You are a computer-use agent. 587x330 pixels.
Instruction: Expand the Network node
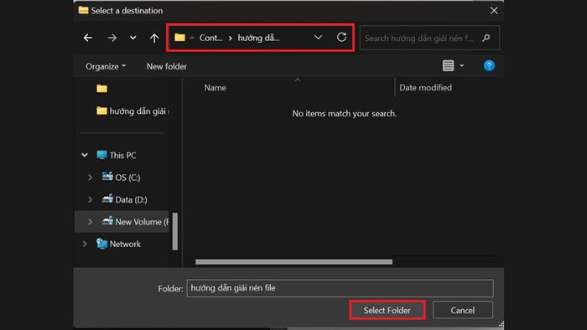tap(85, 244)
